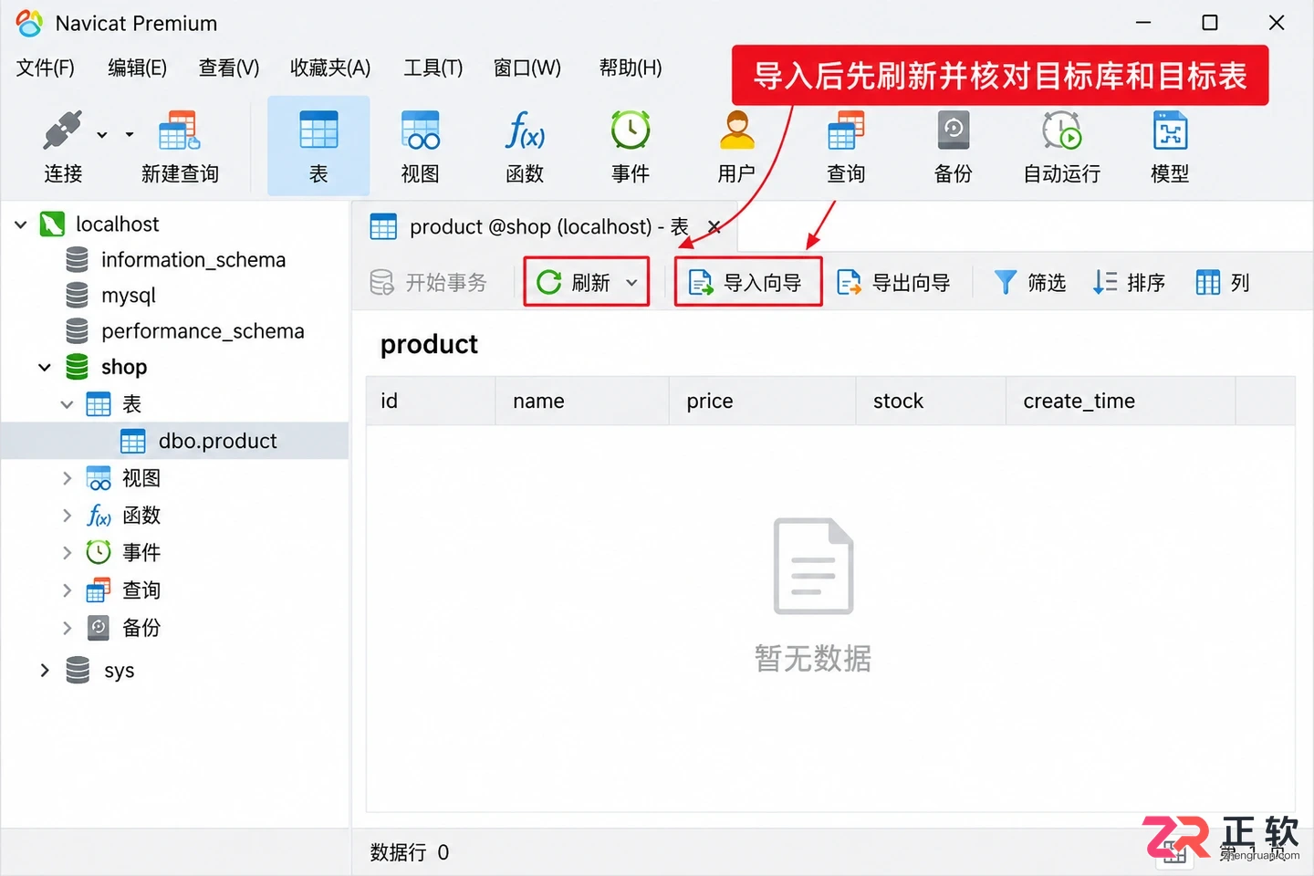Click the name column header
This screenshot has height=876, width=1314.
pyautogui.click(x=582, y=401)
